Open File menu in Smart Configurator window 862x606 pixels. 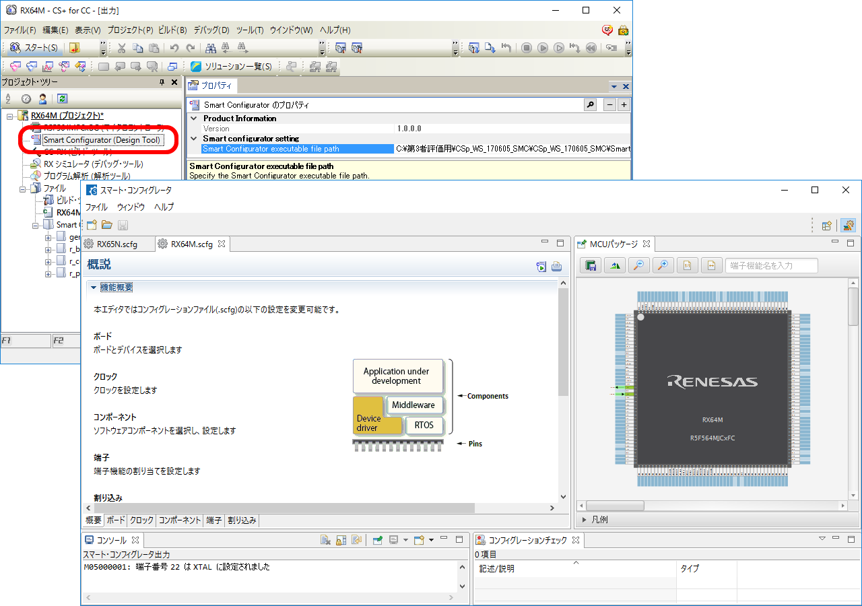click(96, 207)
